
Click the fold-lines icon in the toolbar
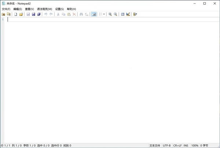[101, 14]
